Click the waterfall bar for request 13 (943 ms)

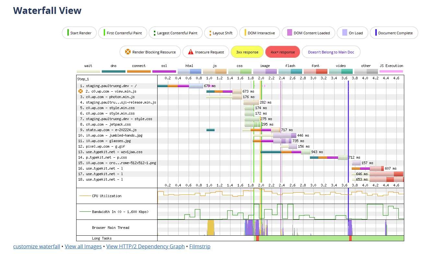pyautogui.click(x=286, y=152)
